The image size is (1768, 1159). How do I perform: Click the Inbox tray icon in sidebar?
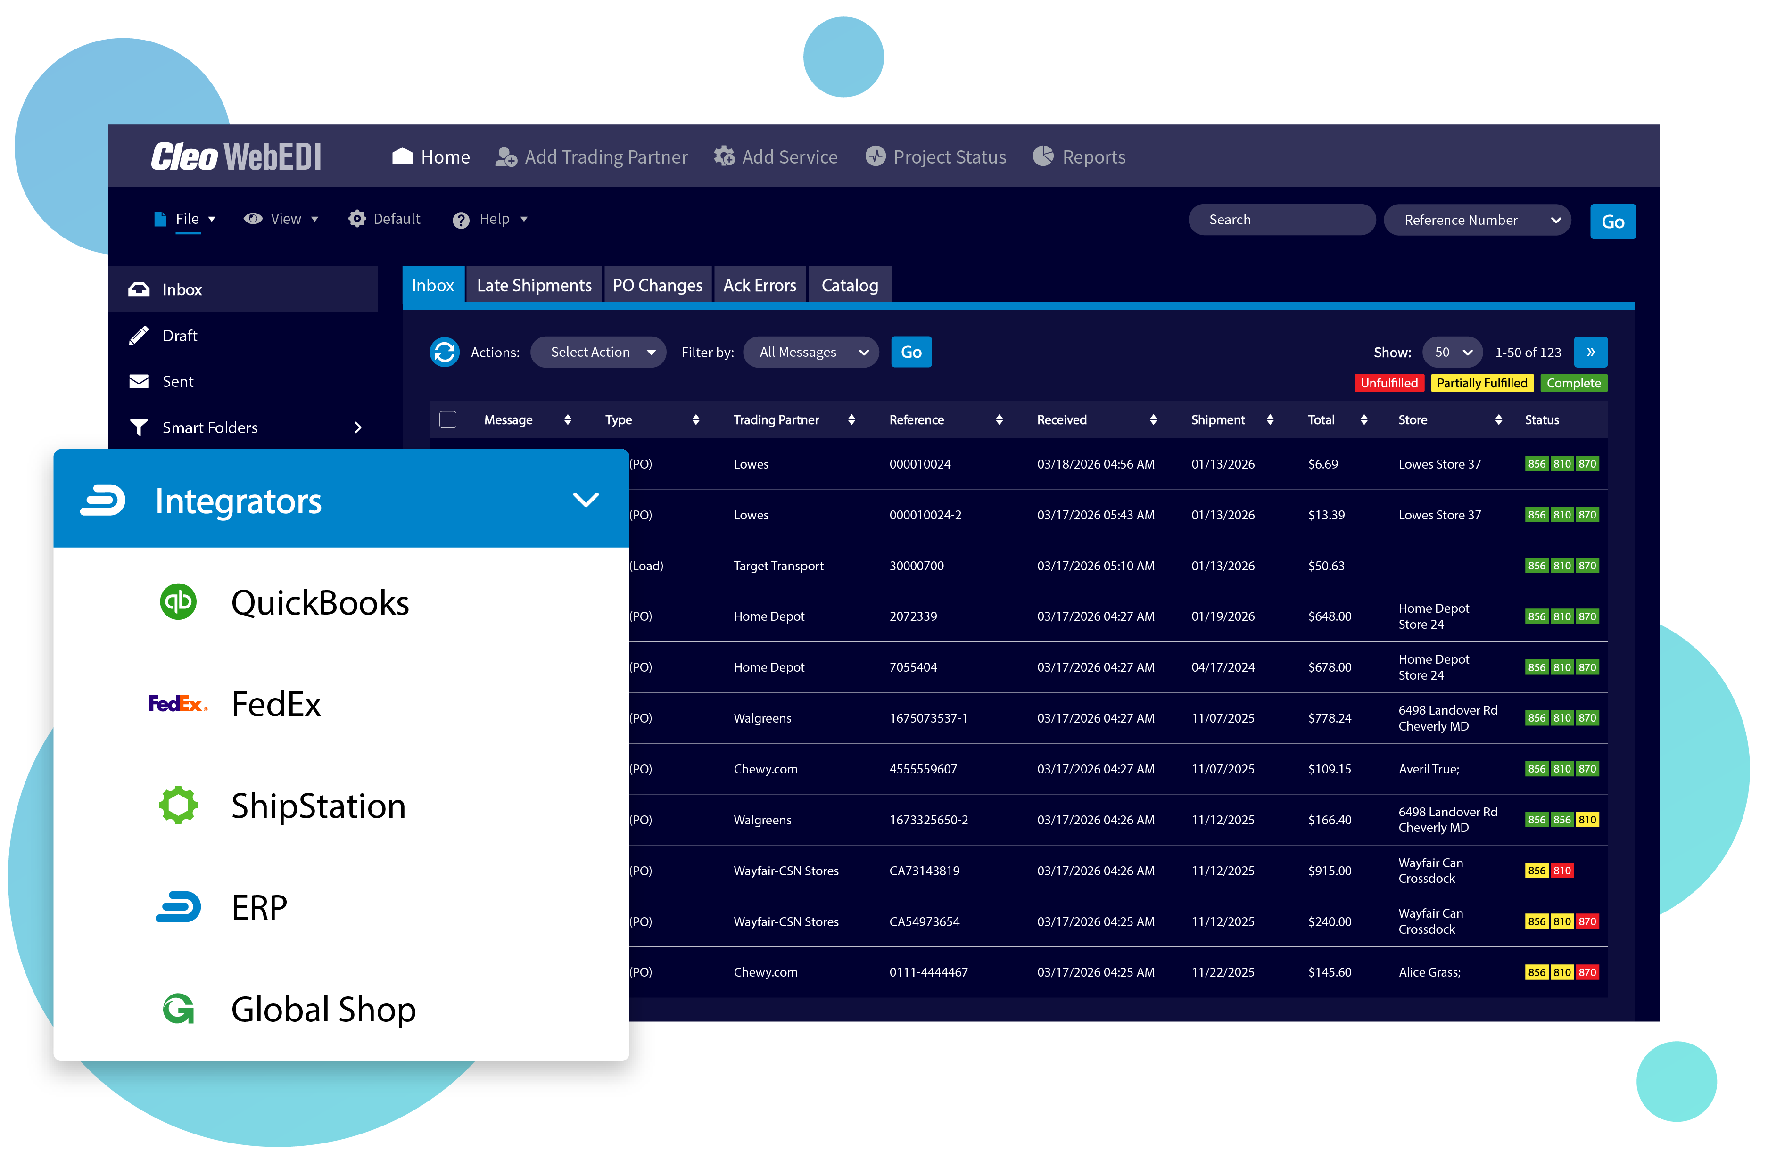[x=138, y=289]
